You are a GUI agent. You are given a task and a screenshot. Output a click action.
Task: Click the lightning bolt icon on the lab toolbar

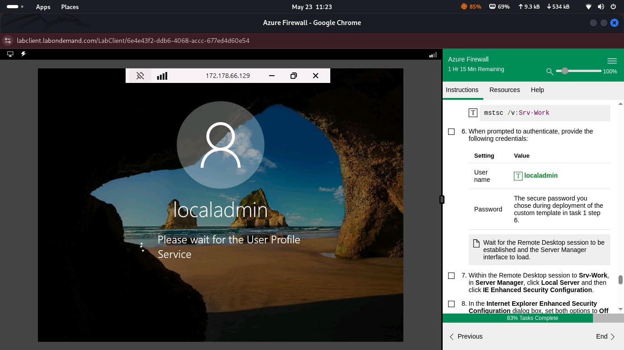click(23, 54)
